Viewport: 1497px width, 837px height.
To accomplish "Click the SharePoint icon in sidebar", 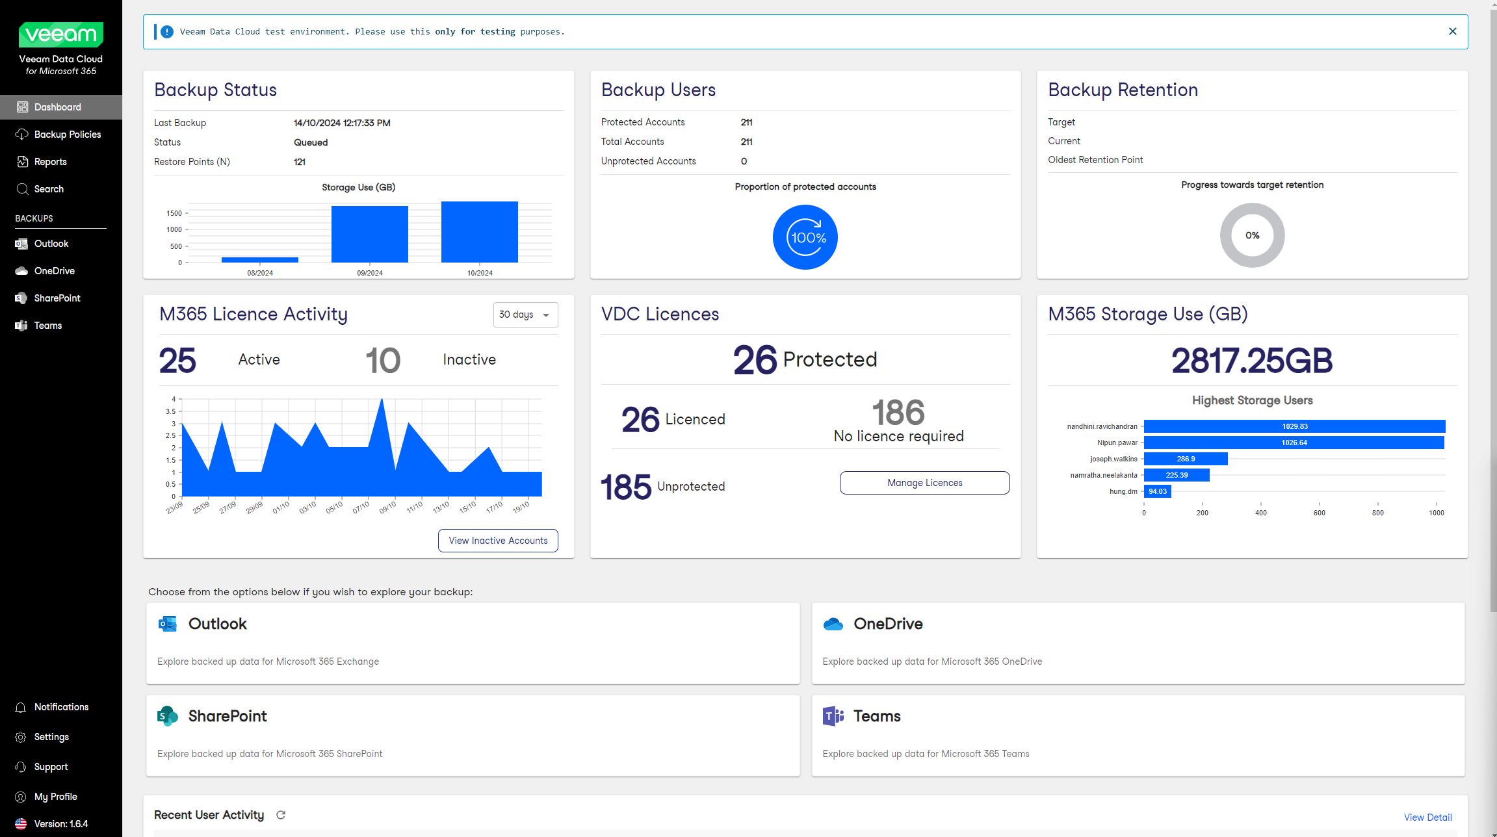I will tap(21, 298).
